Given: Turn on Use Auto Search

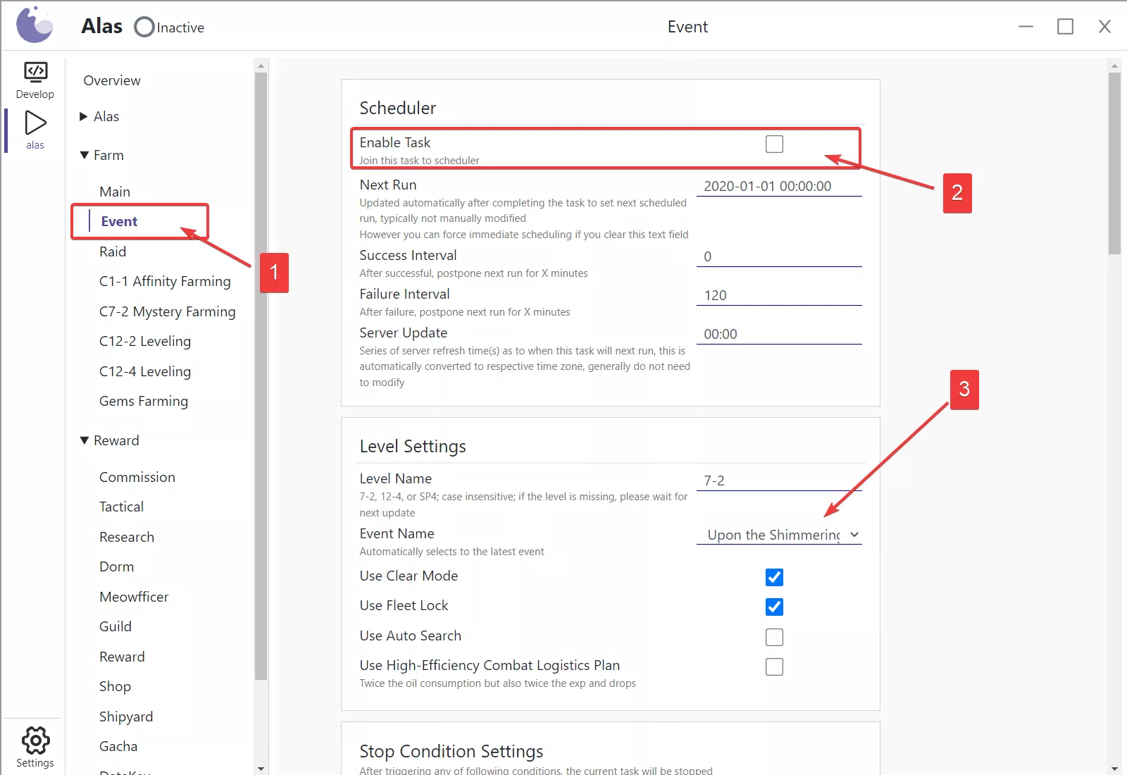Looking at the screenshot, I should 774,637.
